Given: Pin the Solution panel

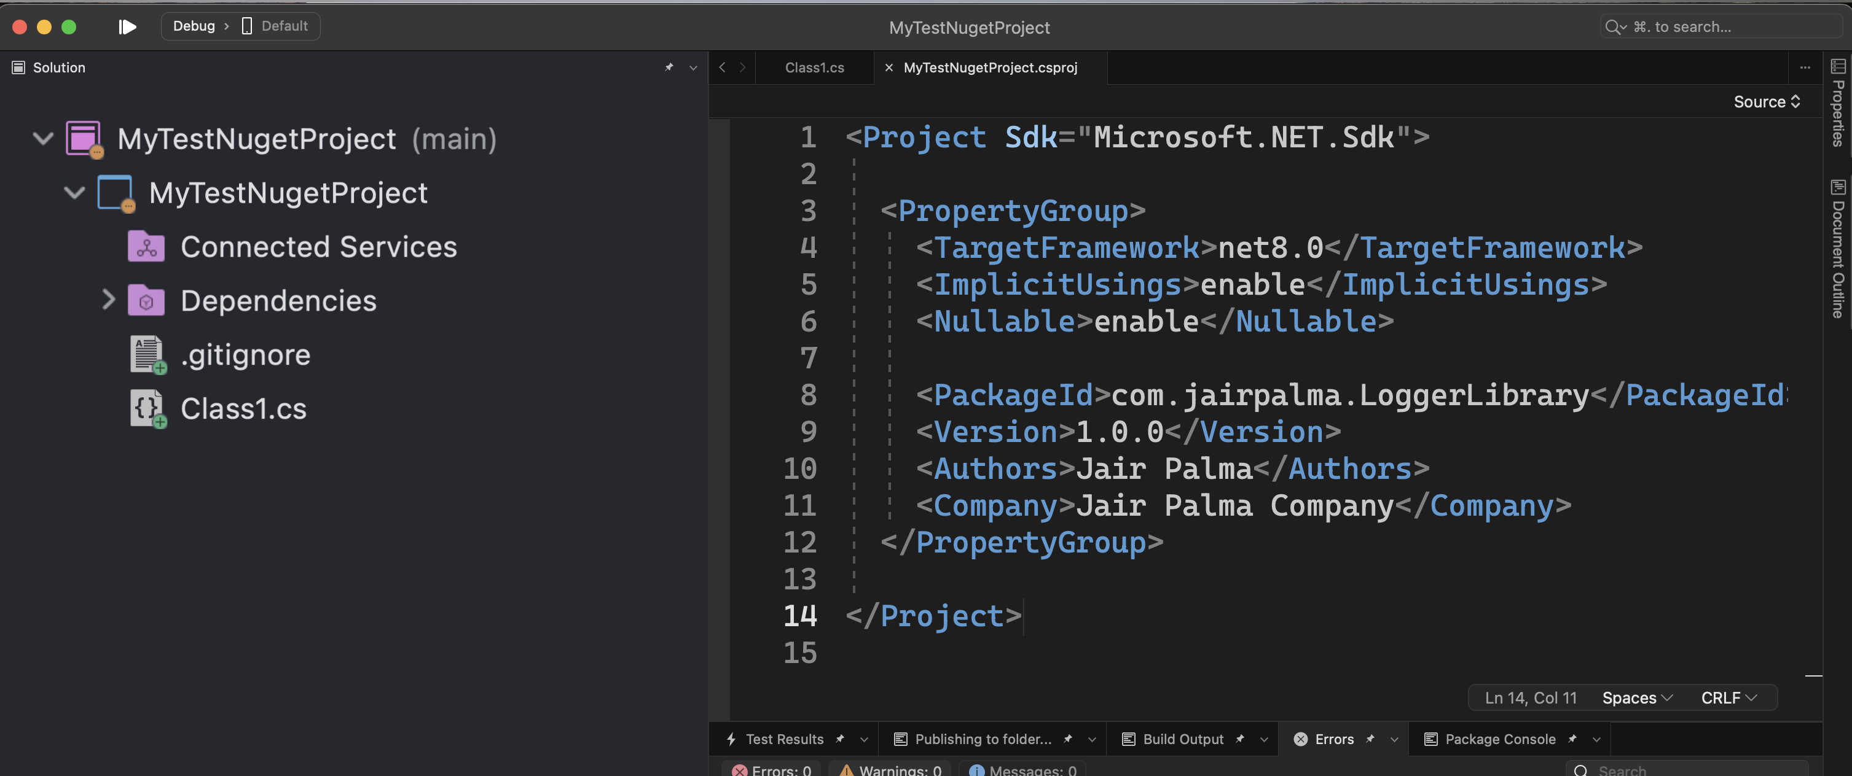Looking at the screenshot, I should [669, 67].
